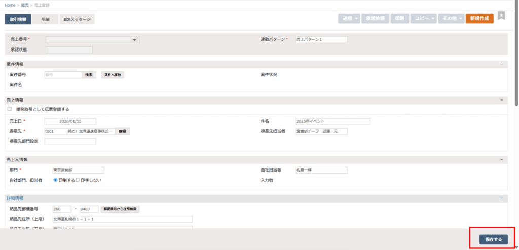This screenshot has width=519, height=250.
Task: Collapse the 売上情報 section with minus icon
Action: [501, 100]
